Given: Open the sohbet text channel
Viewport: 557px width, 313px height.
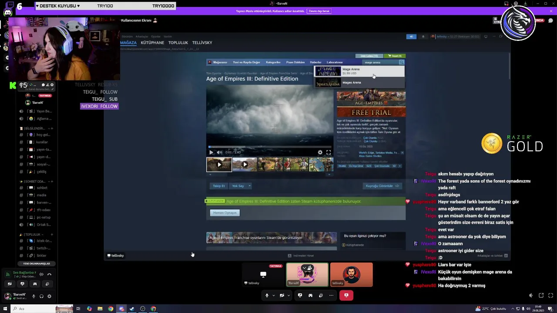Looking at the screenshot, I should [x=36, y=188].
